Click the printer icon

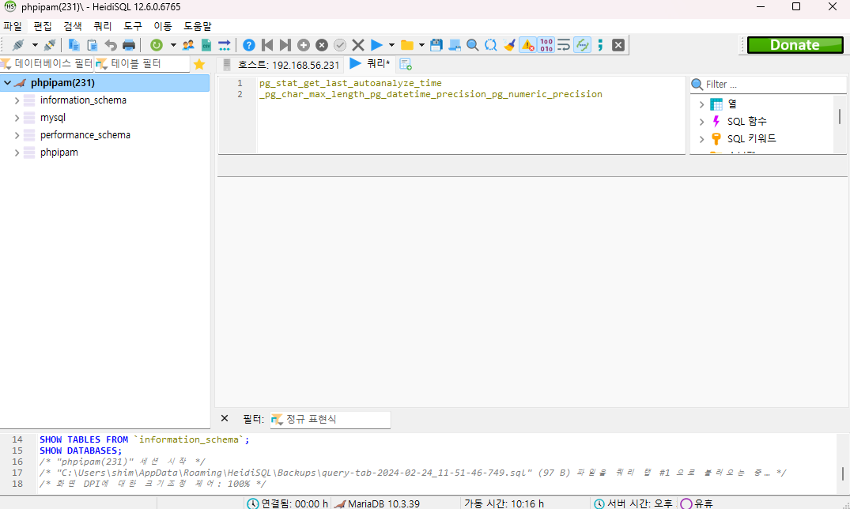point(129,45)
